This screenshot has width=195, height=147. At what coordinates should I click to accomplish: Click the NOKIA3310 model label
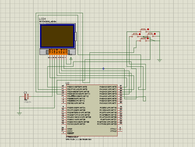pos(48,22)
